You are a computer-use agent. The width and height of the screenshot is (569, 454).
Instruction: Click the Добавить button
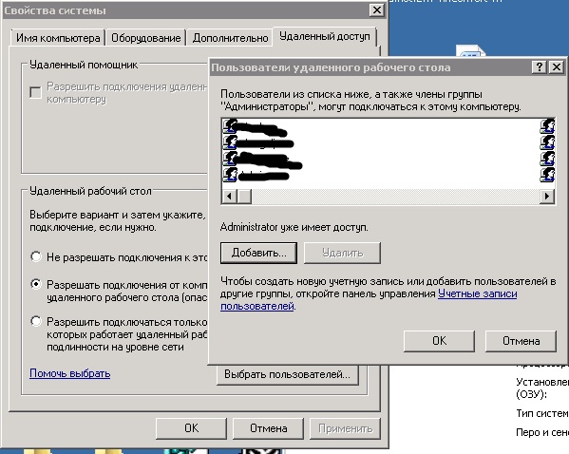click(258, 253)
